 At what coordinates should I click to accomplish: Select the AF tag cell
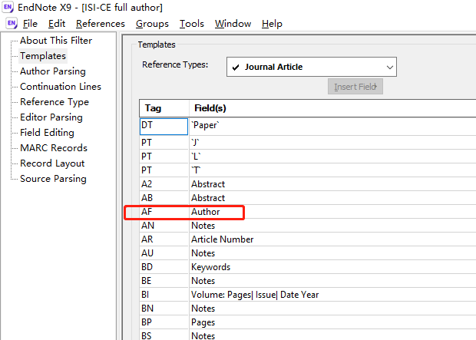[x=164, y=212]
